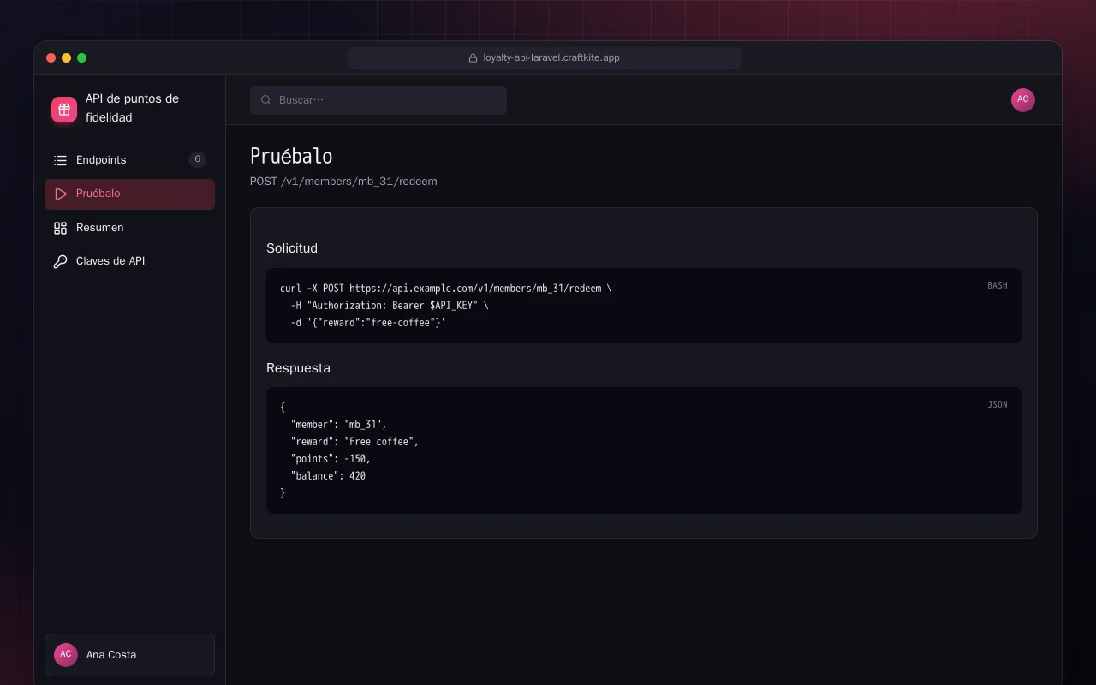Open the Endpoints section
This screenshot has height=685, width=1096.
(x=129, y=160)
